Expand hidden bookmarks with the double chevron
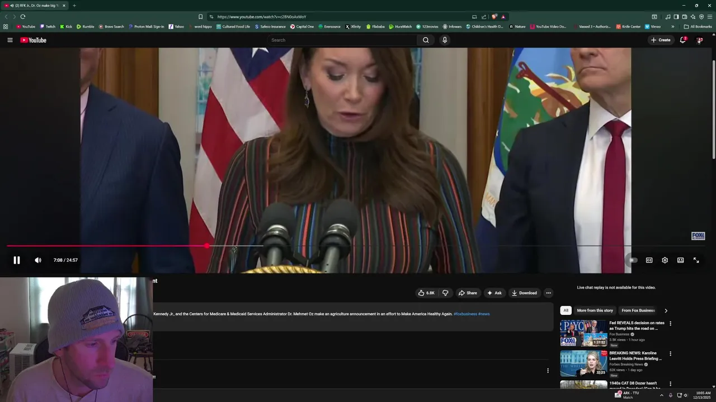Image resolution: width=716 pixels, height=402 pixels. pos(672,26)
